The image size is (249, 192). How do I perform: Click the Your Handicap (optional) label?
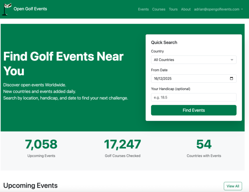171,89
